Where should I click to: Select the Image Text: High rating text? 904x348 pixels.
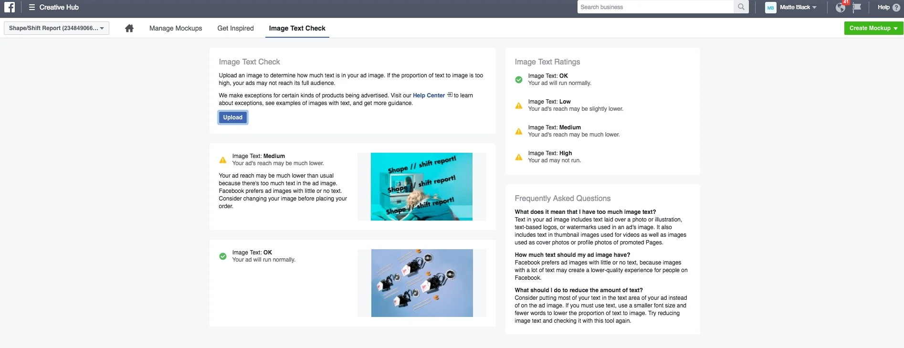550,153
